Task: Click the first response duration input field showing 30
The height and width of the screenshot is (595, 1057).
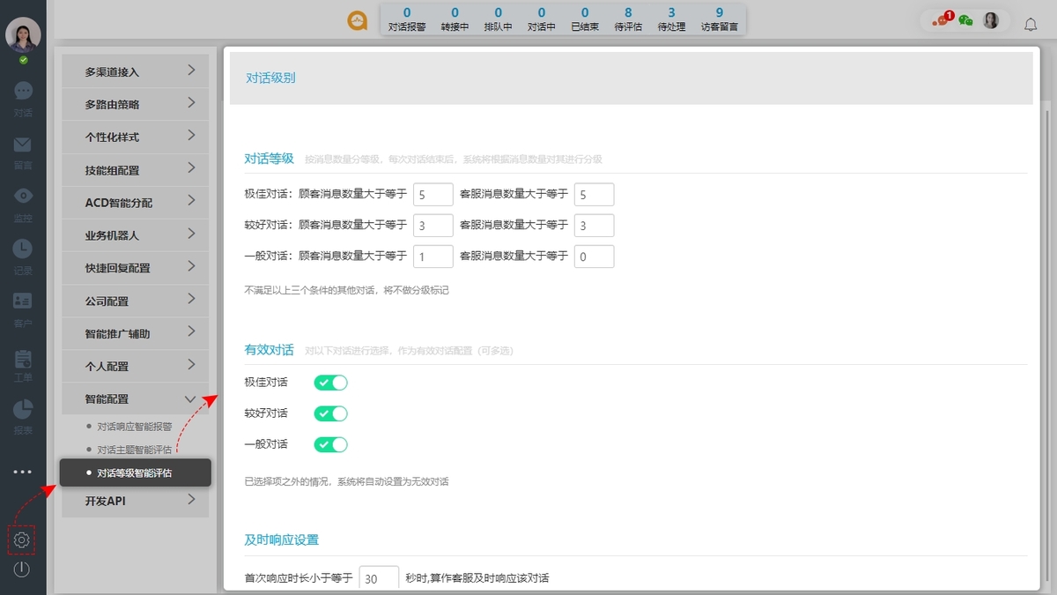Action: click(378, 577)
